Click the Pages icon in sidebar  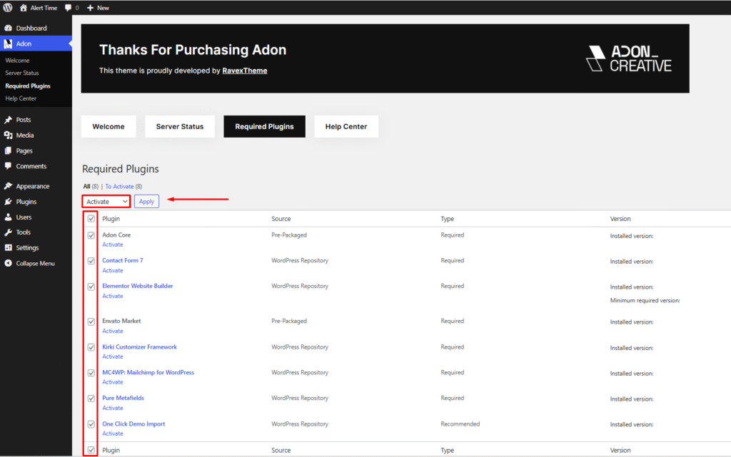pos(8,150)
